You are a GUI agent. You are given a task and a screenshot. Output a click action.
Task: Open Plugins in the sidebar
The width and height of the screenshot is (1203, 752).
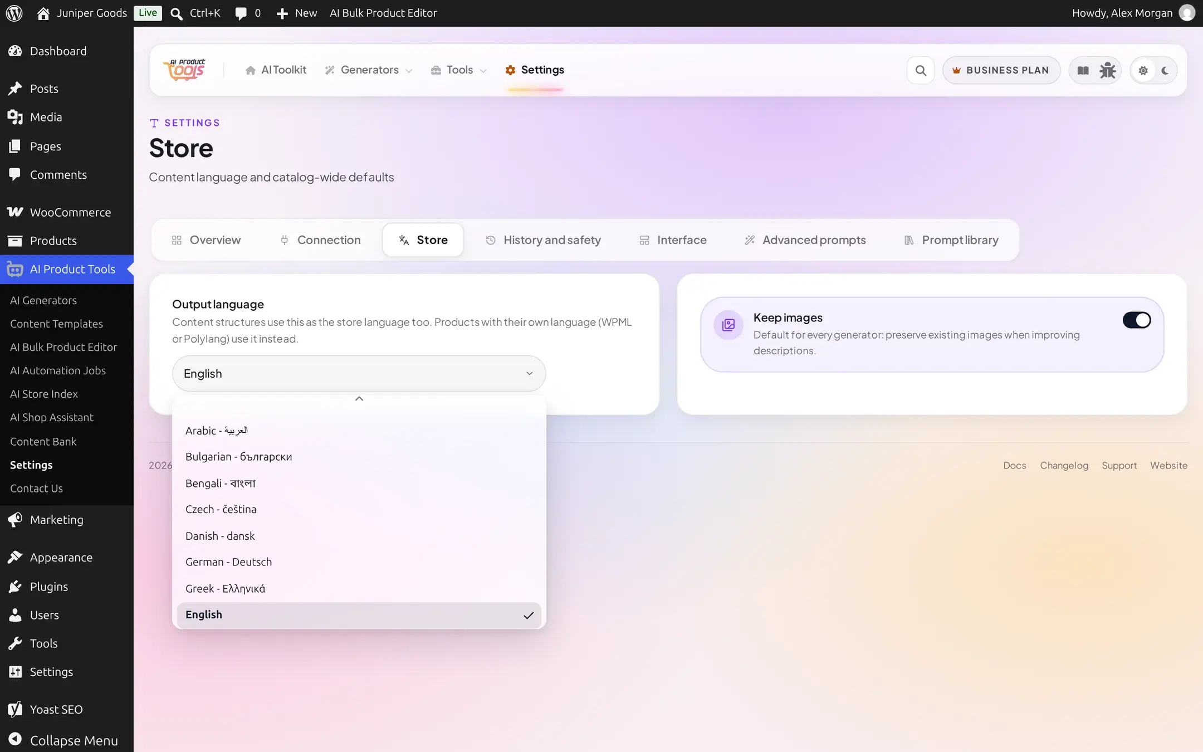67,587
